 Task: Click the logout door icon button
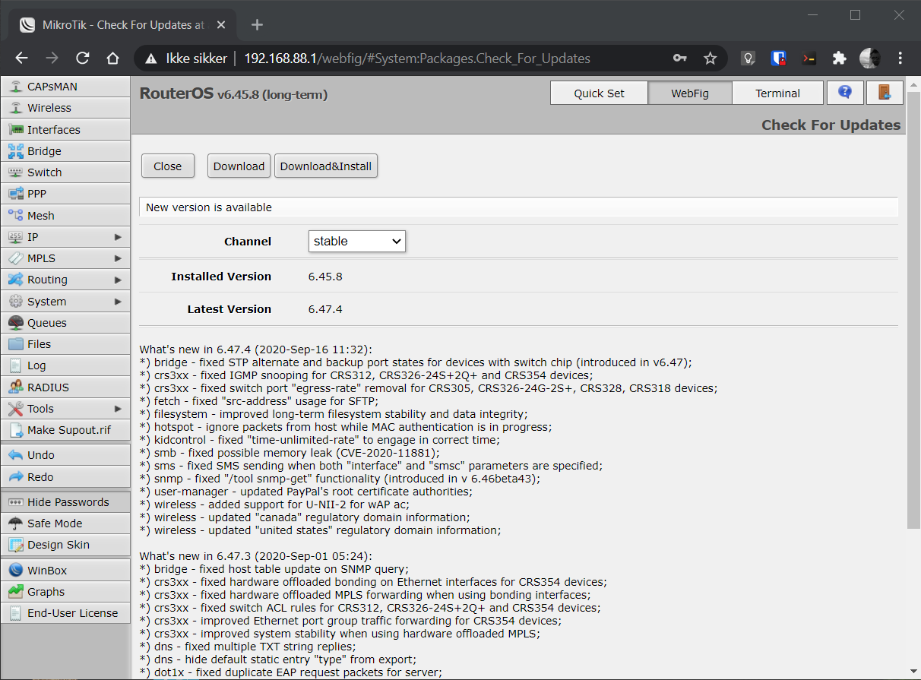point(885,93)
